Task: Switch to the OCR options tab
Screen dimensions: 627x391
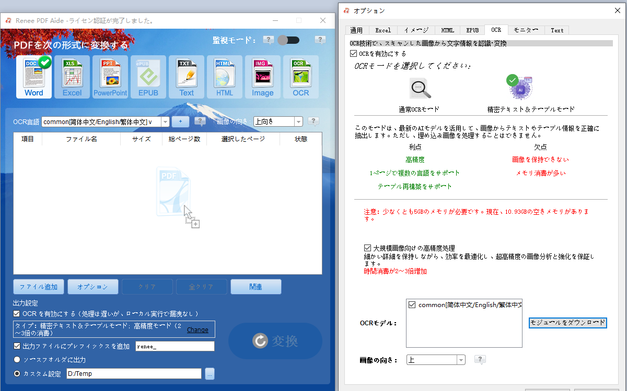Action: 496,30
